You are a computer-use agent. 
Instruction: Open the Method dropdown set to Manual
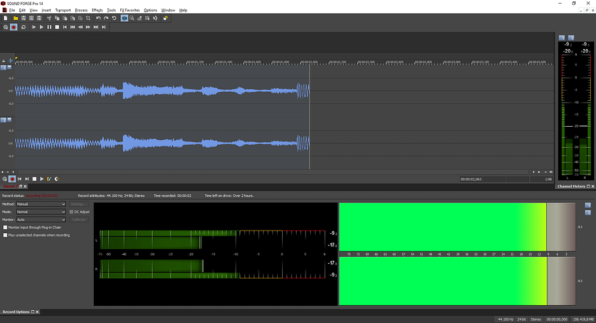40,204
